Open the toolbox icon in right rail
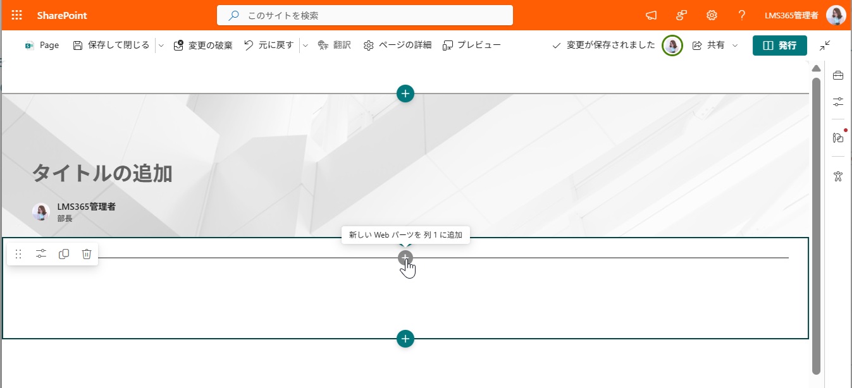The height and width of the screenshot is (388, 852). (x=838, y=76)
